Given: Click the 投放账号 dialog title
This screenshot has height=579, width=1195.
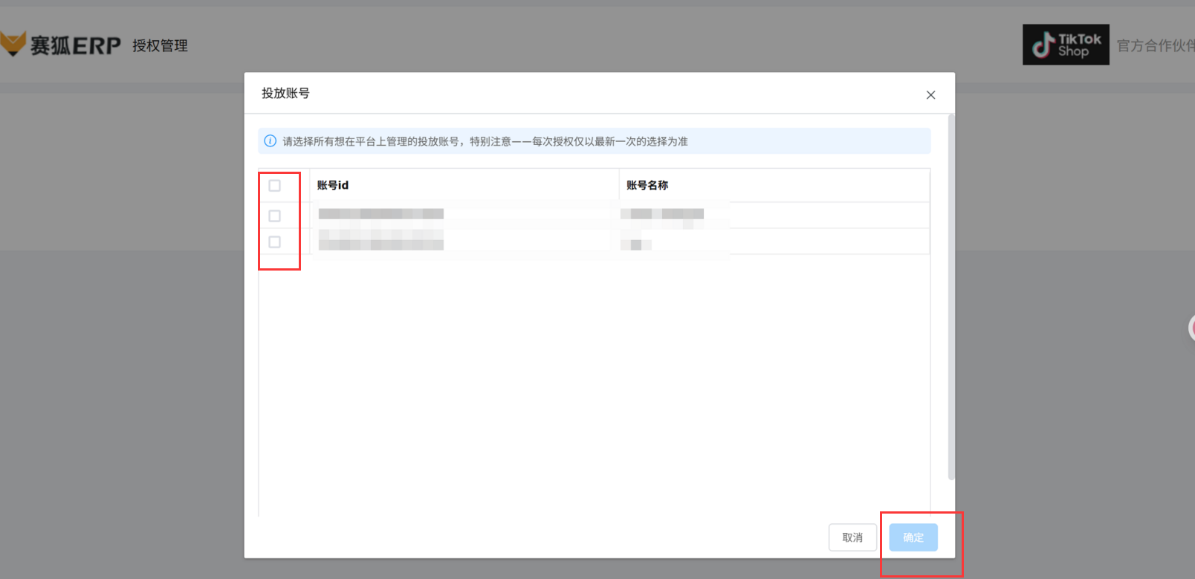Looking at the screenshot, I should point(285,94).
